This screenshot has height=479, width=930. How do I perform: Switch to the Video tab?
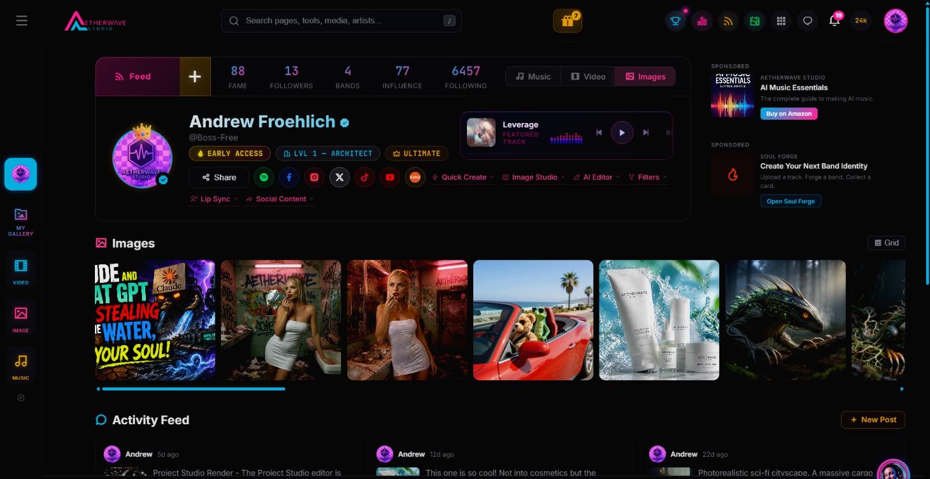(x=588, y=76)
